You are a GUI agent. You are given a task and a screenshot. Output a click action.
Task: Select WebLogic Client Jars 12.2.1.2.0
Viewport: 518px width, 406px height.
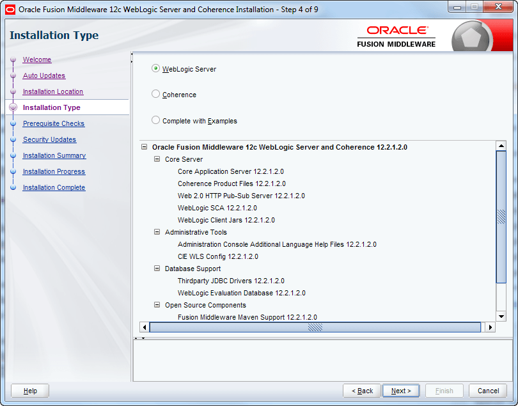226,220
